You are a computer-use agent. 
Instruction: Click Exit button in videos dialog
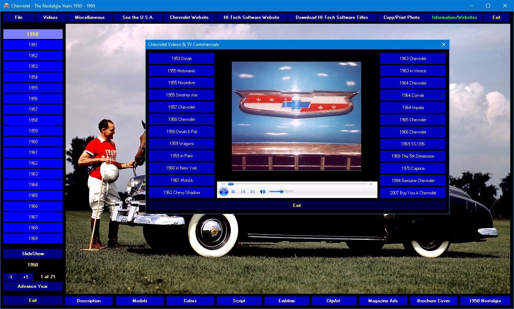(297, 206)
